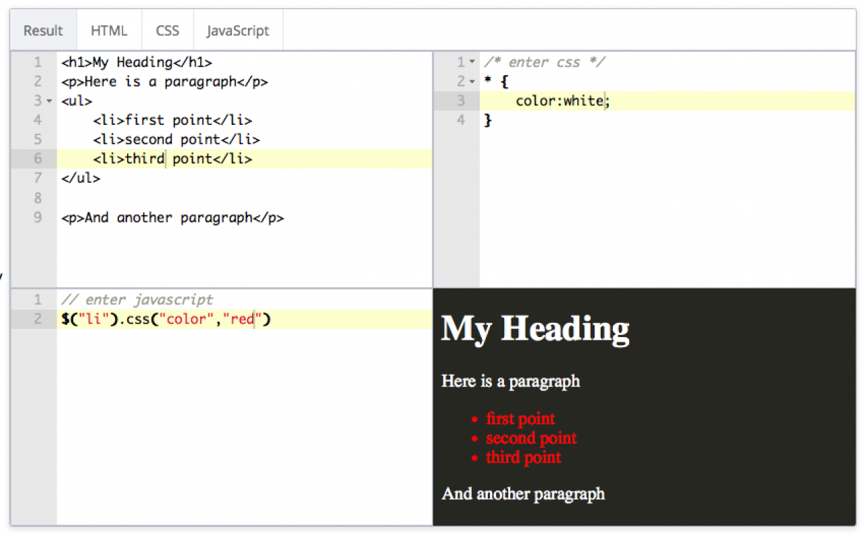Click red 'second point' bullet in preview
The height and width of the screenshot is (537, 865).
[531, 438]
